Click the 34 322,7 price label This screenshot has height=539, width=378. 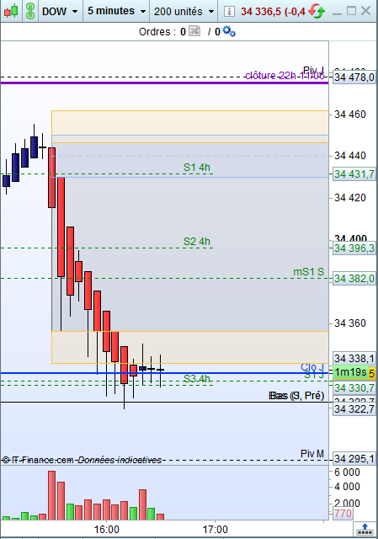pos(354,408)
